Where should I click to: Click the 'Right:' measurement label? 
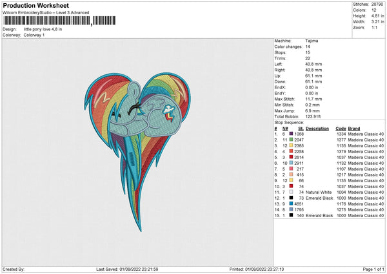pos(280,70)
